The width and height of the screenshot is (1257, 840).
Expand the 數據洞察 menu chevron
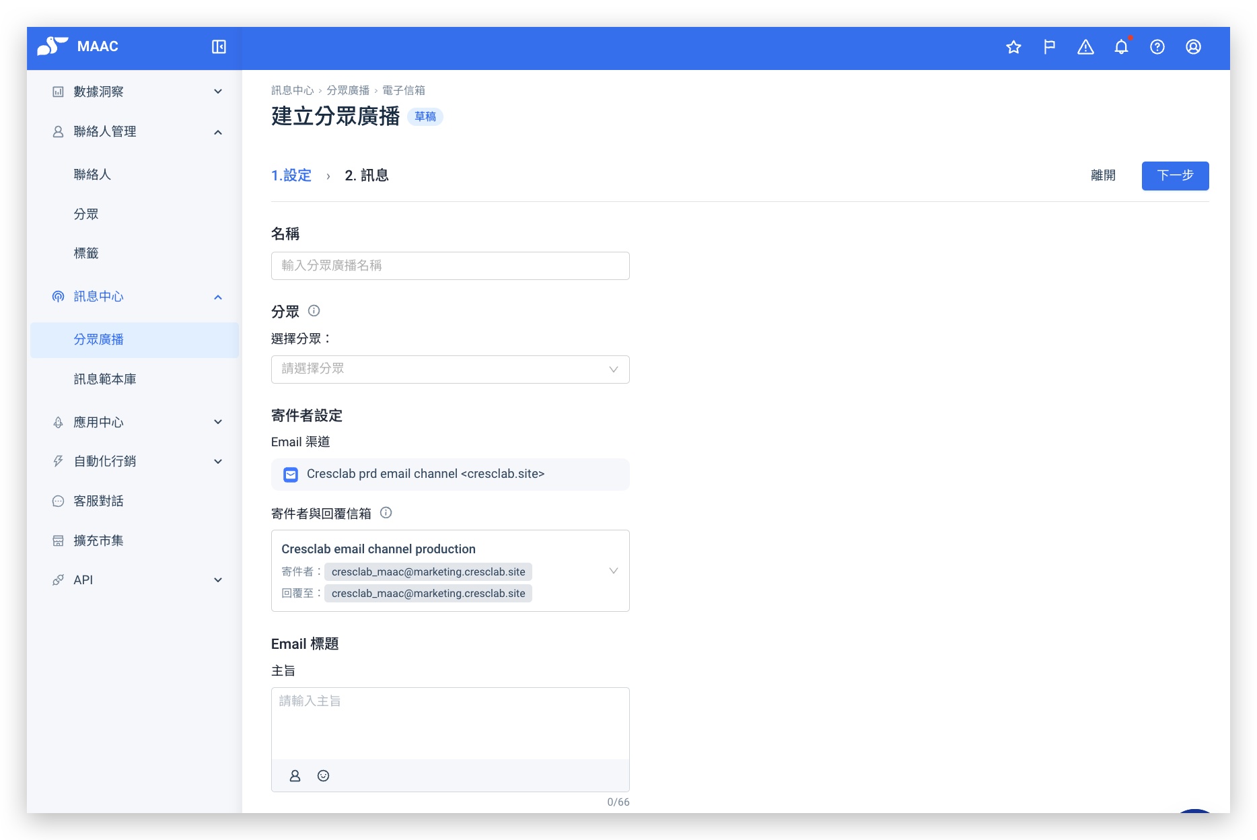coord(217,92)
